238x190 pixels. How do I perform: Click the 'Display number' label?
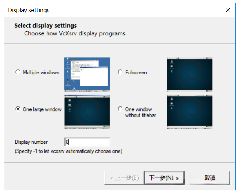(31, 142)
